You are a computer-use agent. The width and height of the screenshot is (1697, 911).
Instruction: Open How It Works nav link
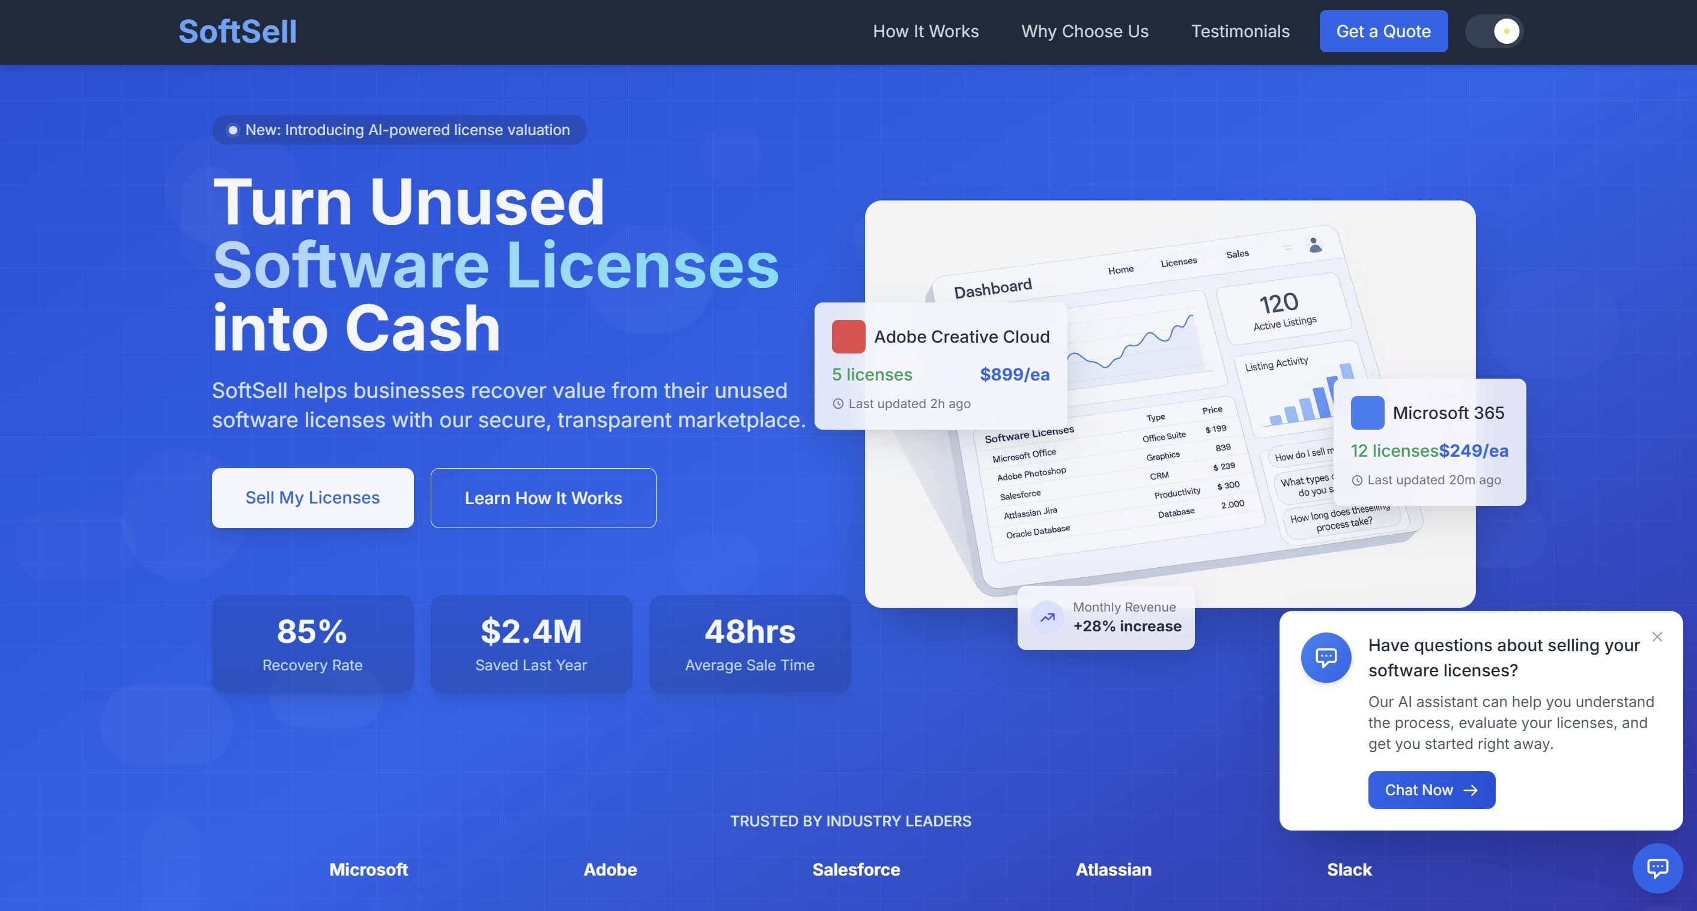point(925,31)
